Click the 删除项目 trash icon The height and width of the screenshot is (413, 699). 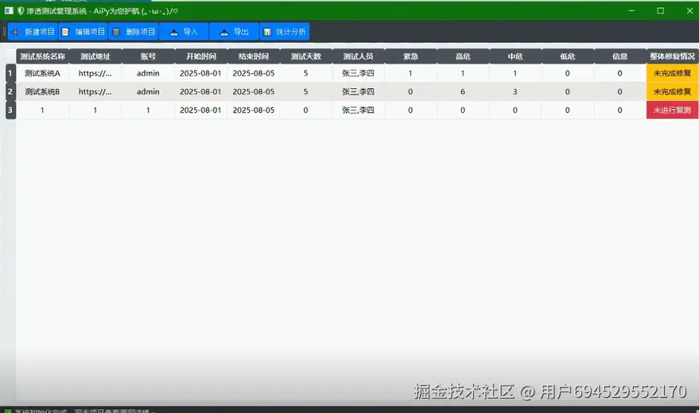click(x=116, y=32)
